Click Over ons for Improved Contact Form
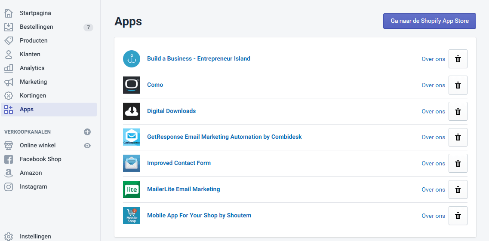The height and width of the screenshot is (241, 489). (x=433, y=163)
